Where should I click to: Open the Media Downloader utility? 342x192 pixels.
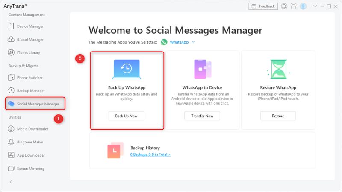click(32, 129)
